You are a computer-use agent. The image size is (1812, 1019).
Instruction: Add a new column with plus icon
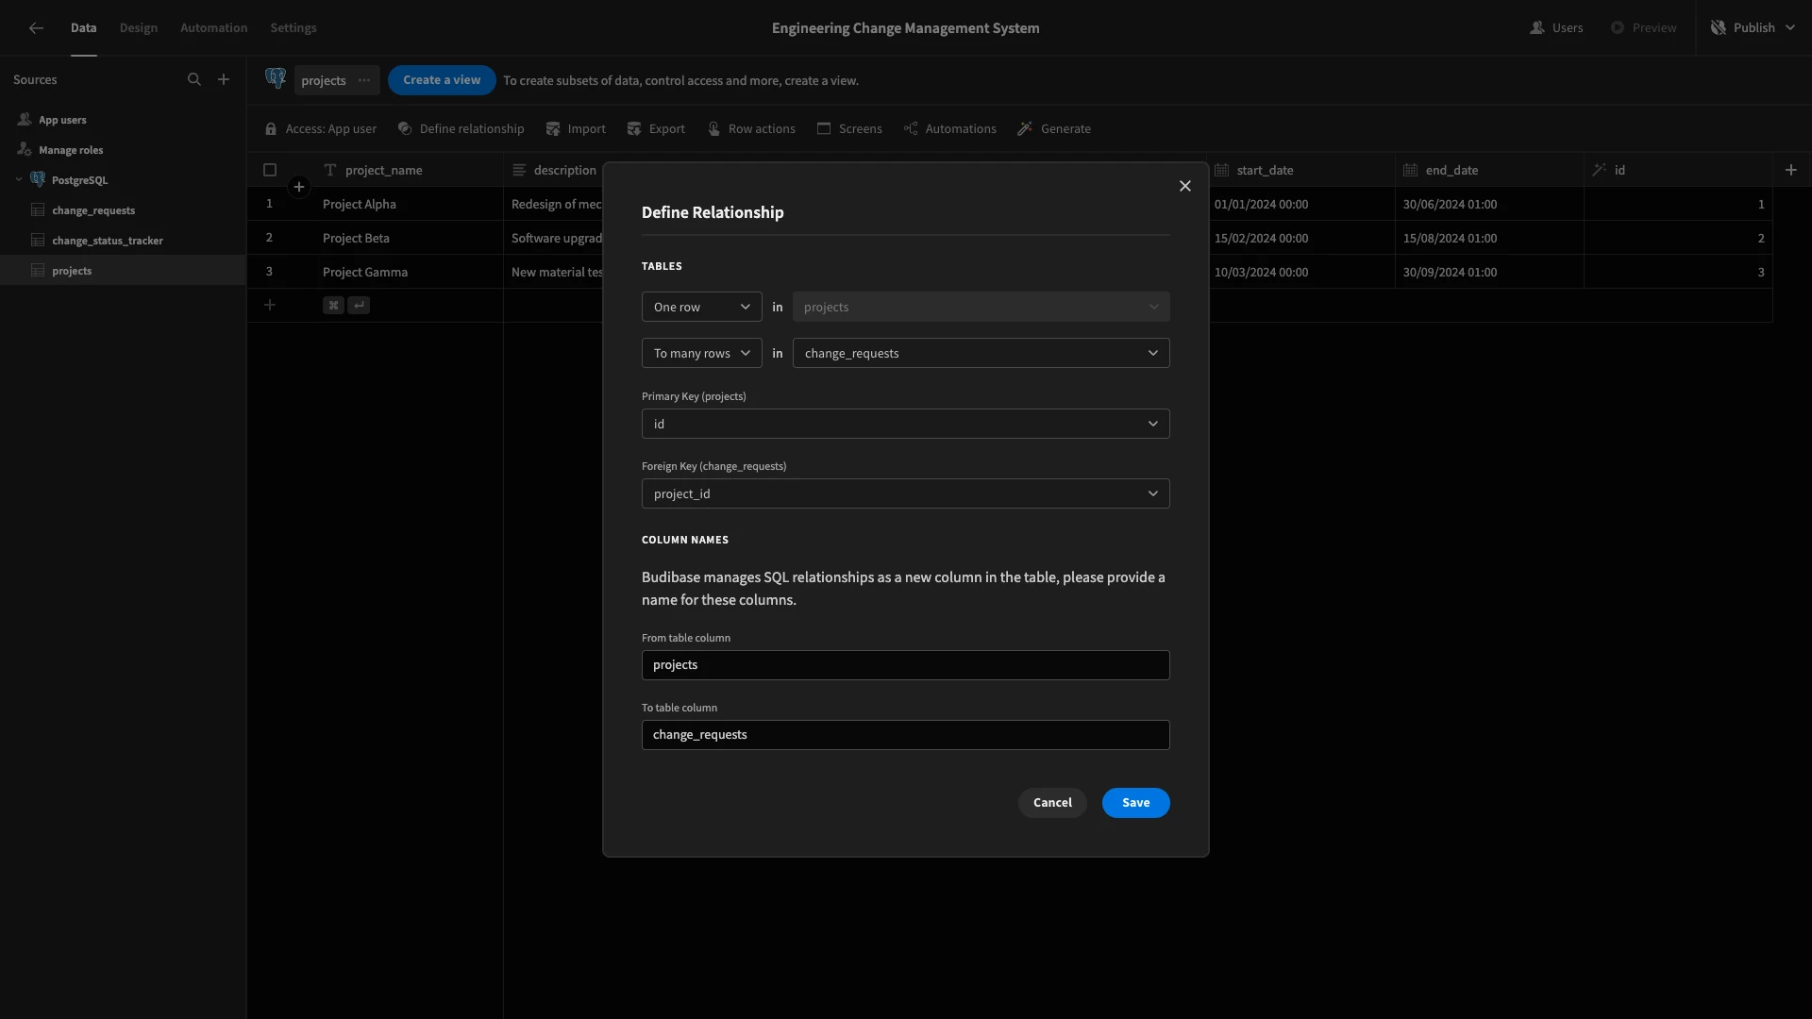point(1791,170)
